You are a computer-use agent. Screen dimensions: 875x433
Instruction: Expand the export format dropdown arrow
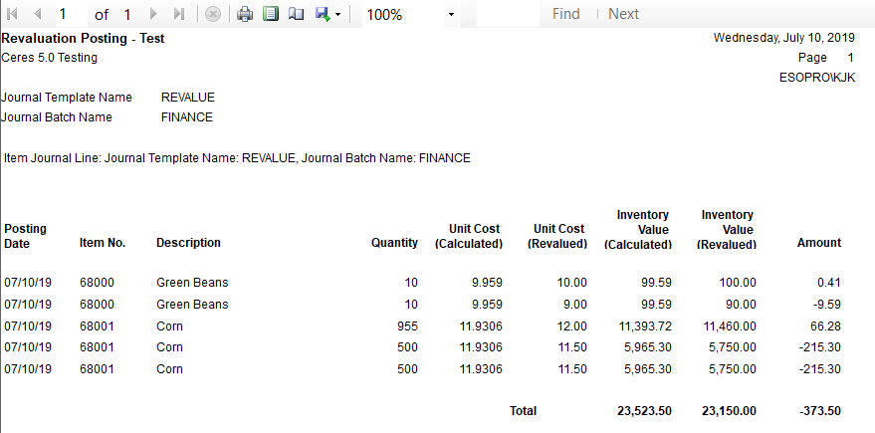point(338,15)
